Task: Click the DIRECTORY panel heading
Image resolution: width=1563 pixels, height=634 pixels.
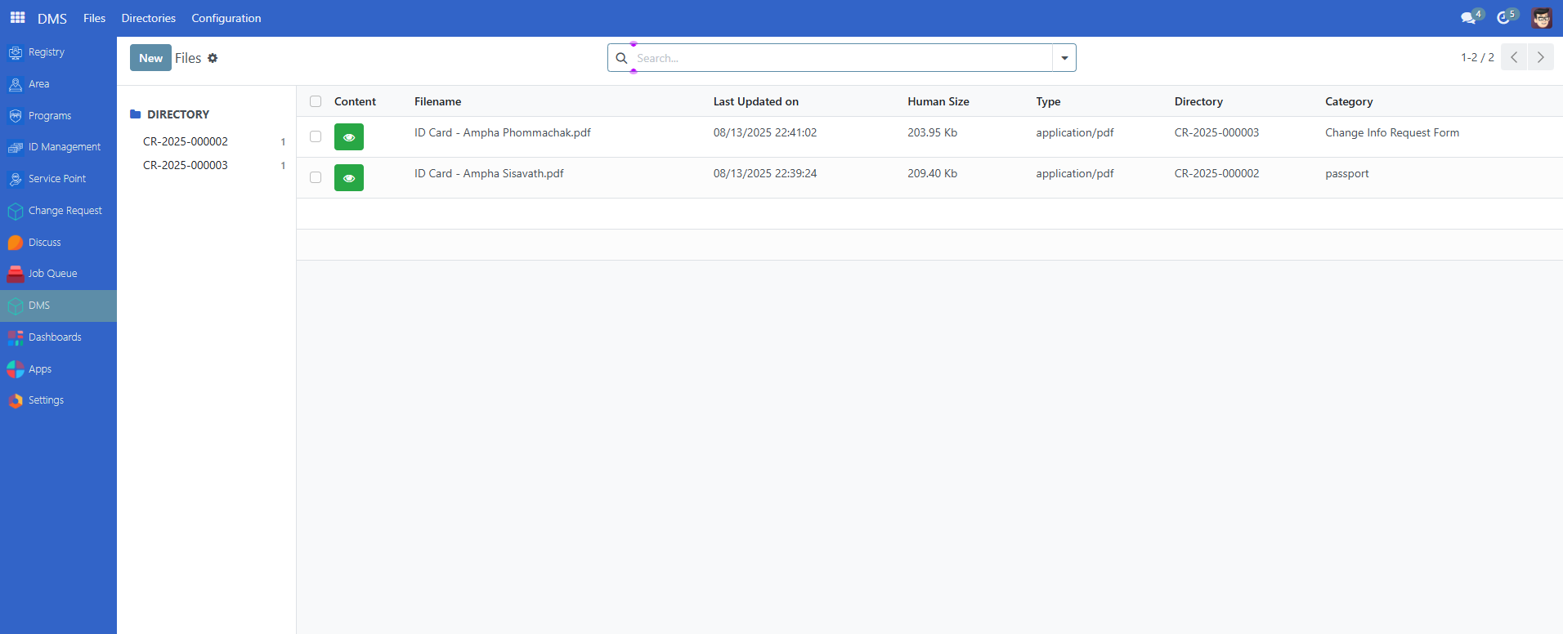Action: pyautogui.click(x=178, y=114)
